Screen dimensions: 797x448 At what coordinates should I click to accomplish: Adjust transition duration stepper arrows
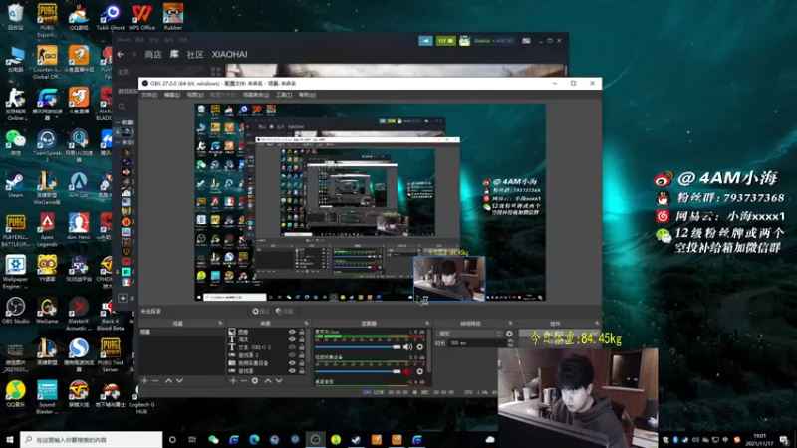tap(510, 343)
